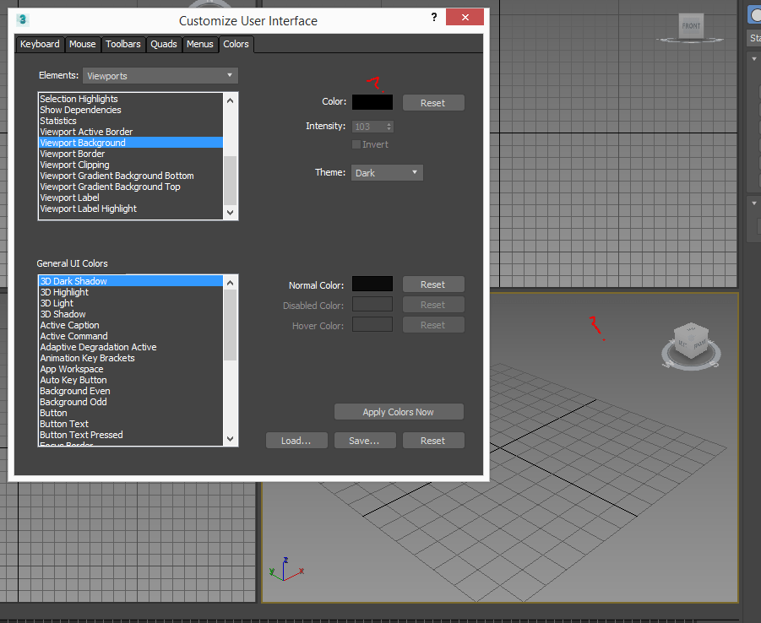The width and height of the screenshot is (761, 623).
Task: Toggle the Invert checkbox
Action: pos(356,144)
